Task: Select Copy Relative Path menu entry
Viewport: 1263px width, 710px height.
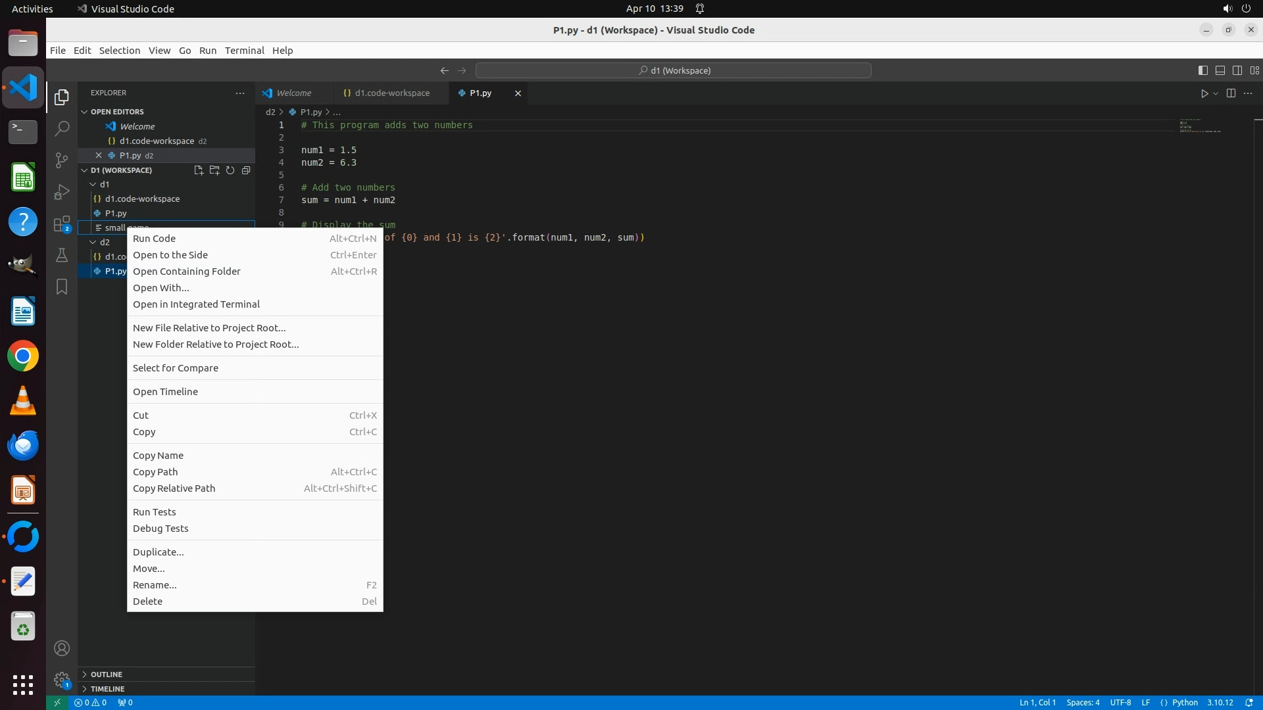Action: pyautogui.click(x=174, y=488)
